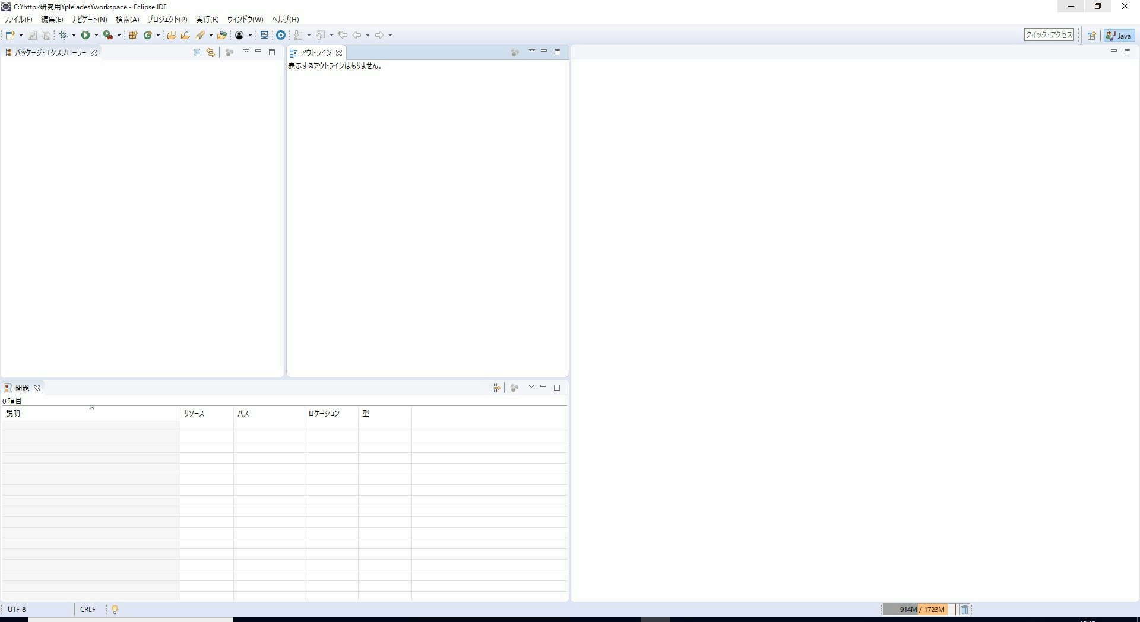Sort by the リソース column header

207,414
